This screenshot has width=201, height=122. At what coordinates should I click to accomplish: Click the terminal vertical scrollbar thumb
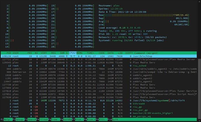pyautogui.click(x=199, y=88)
